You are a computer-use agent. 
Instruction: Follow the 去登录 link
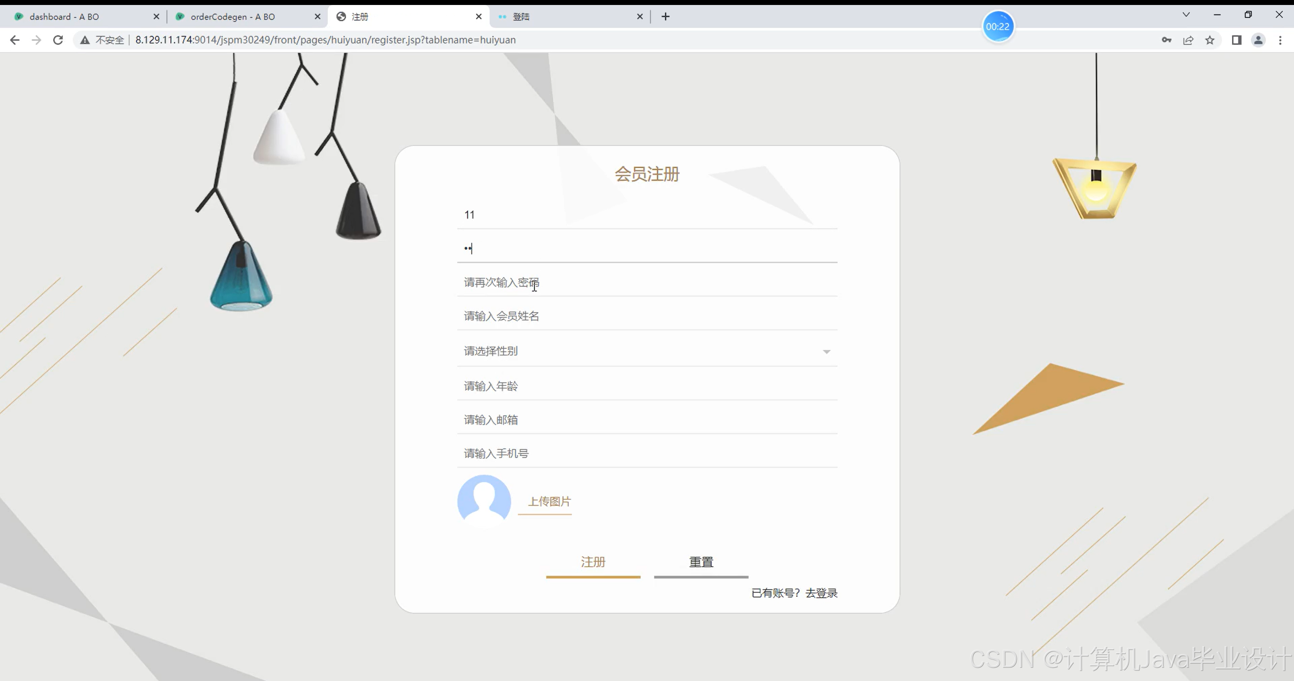[821, 593]
